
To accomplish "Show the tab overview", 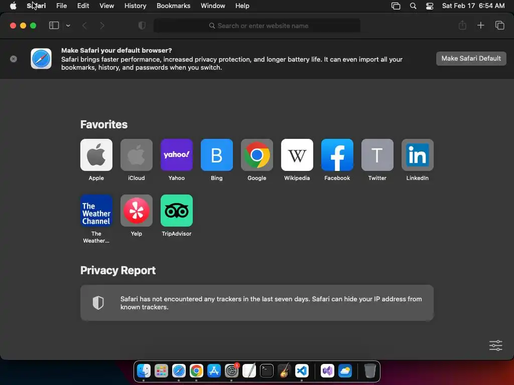I will (x=499, y=25).
